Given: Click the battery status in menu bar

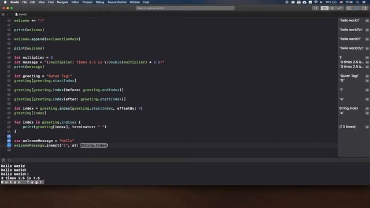Looking at the screenshot, I should [331, 2].
